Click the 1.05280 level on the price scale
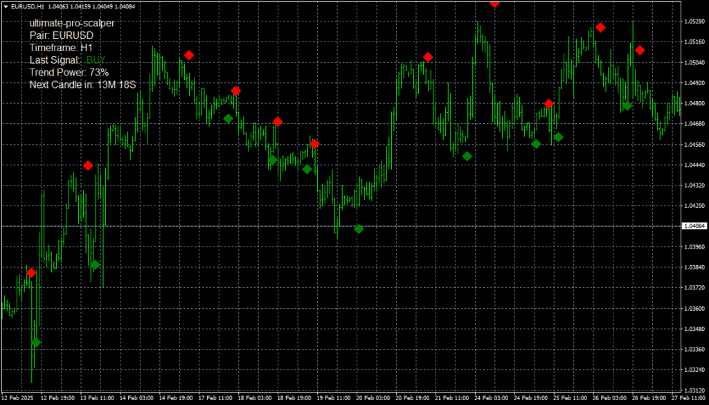 coord(693,21)
